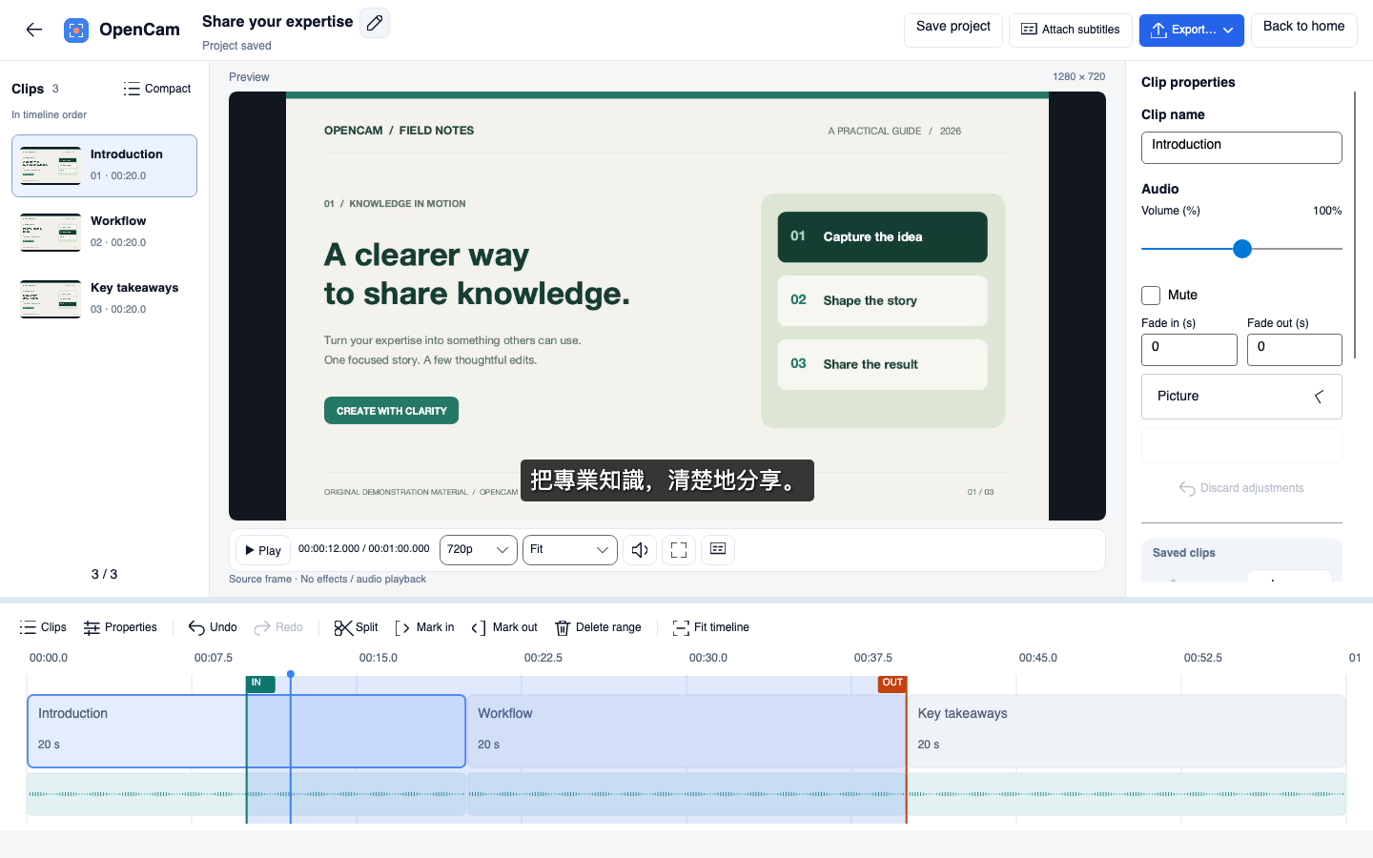
Task: Switch clips list to Compact view
Action: point(157,89)
